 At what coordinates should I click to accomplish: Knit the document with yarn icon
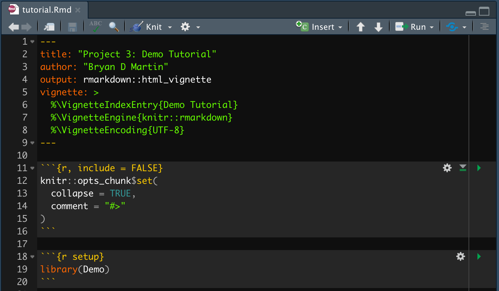[x=145, y=27]
